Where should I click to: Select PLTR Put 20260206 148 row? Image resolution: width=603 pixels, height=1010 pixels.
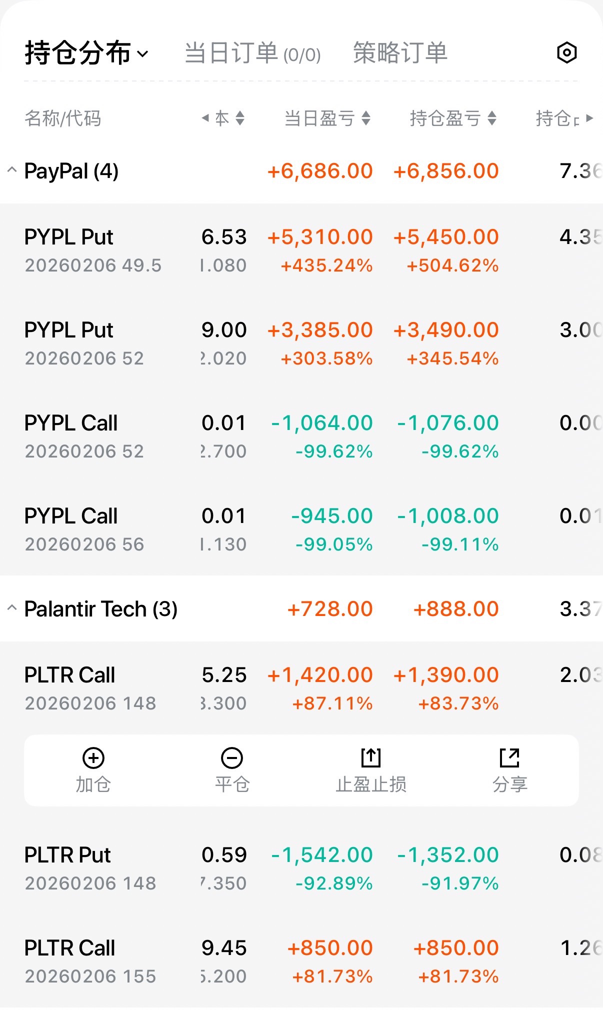coord(90,868)
